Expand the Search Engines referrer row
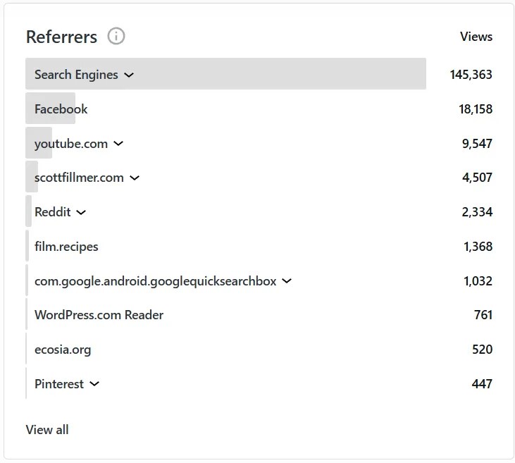The width and height of the screenshot is (515, 463). (128, 75)
